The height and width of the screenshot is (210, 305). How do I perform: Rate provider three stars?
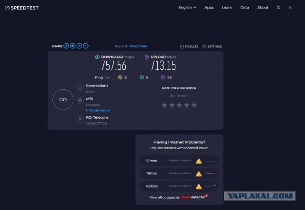(x=179, y=105)
